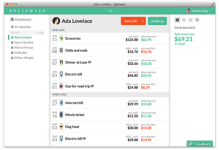Image resolution: width=219 pixels, height=150 pixels.
Task: Open the settings gear icon
Action: tap(197, 20)
